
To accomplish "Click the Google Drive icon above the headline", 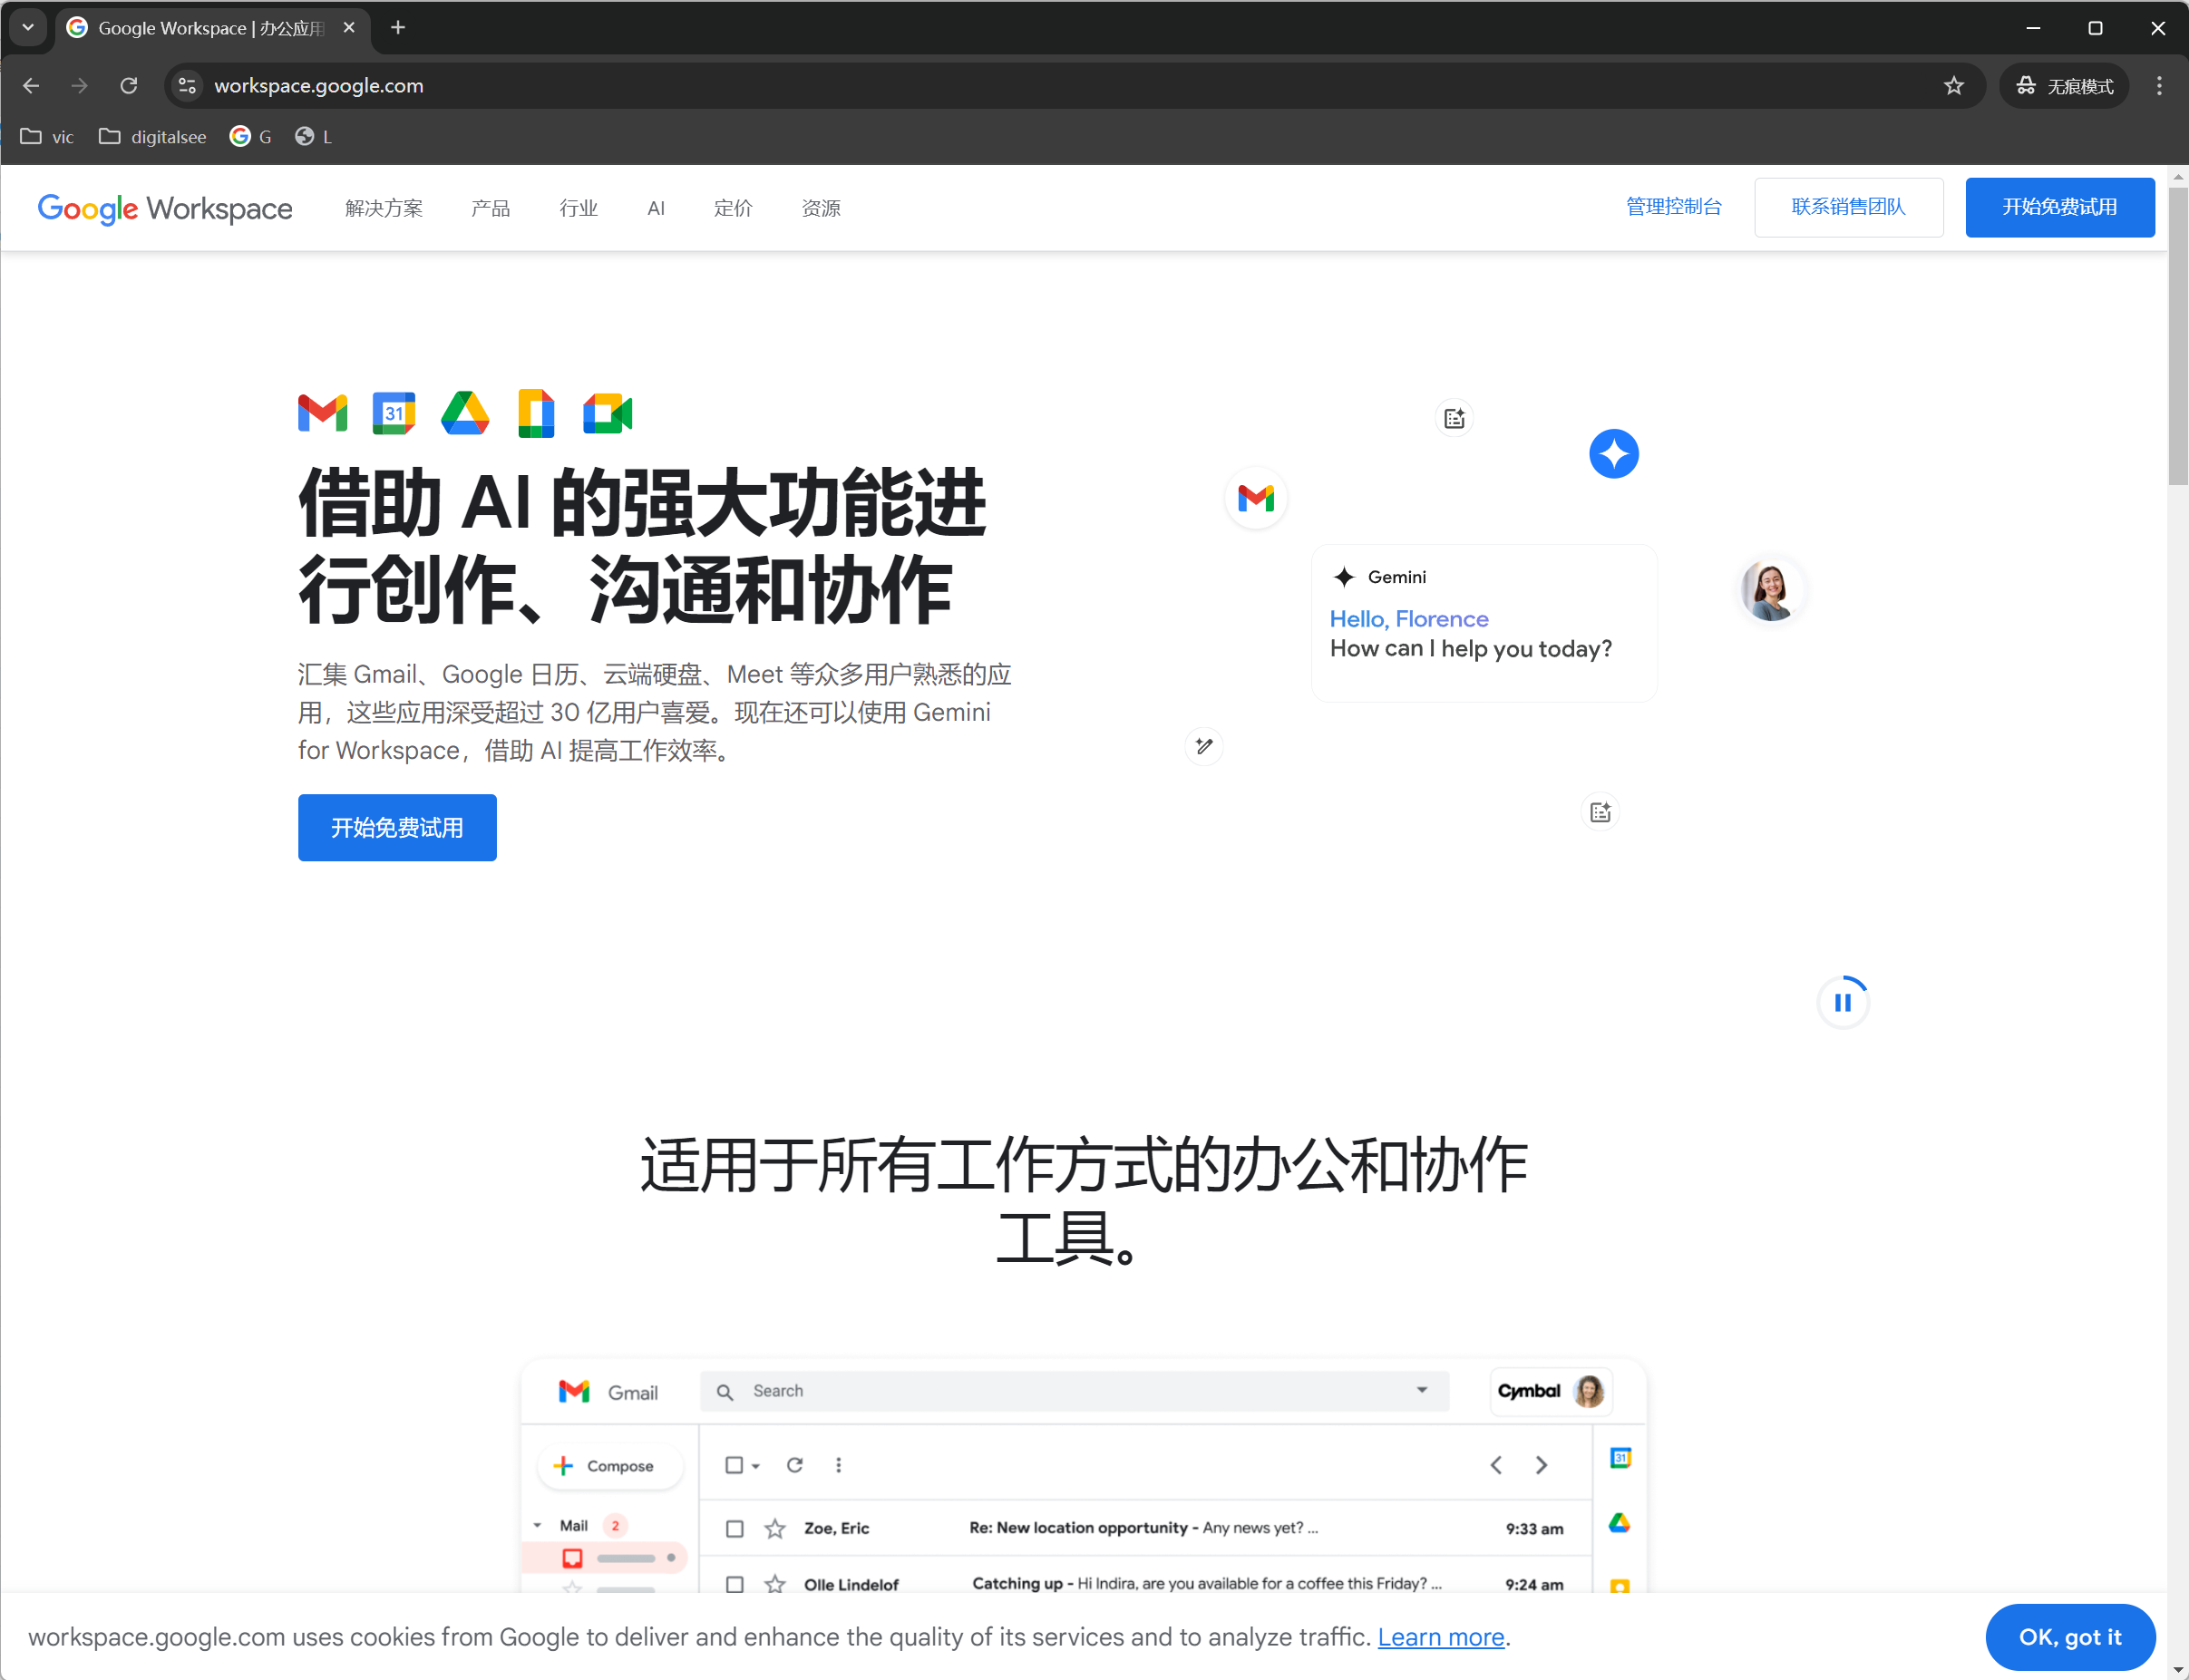I will click(465, 413).
